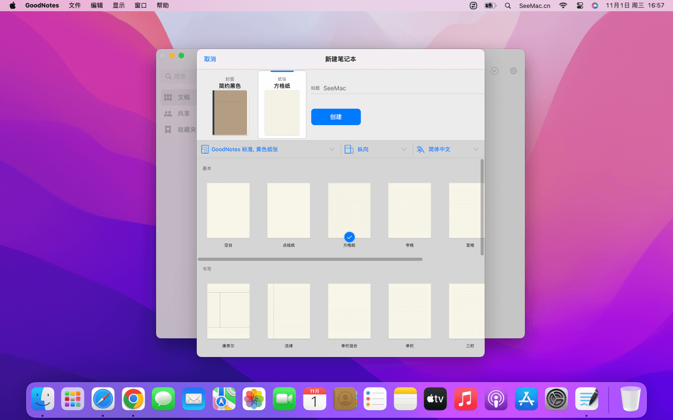Viewport: 673px width, 420px height.
Task: Open Podcasts from the dock
Action: pos(496,399)
